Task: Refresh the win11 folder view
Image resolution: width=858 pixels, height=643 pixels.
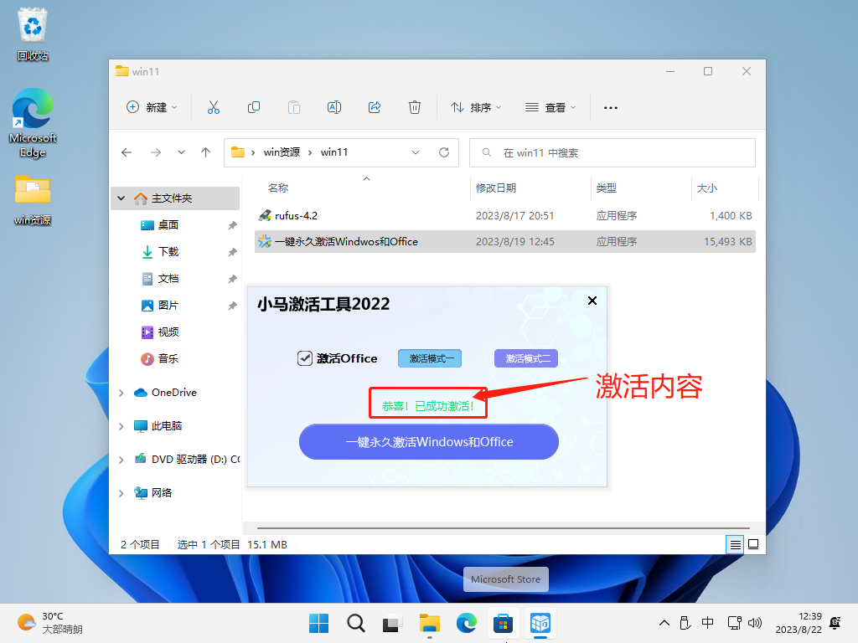Action: 444,152
